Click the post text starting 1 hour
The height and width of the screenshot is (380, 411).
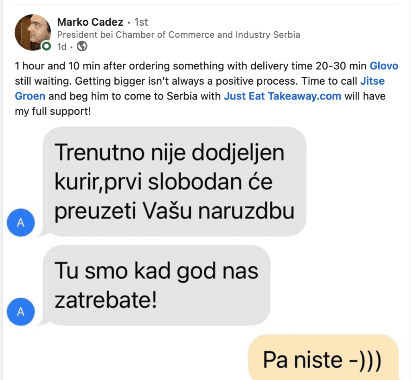point(207,89)
